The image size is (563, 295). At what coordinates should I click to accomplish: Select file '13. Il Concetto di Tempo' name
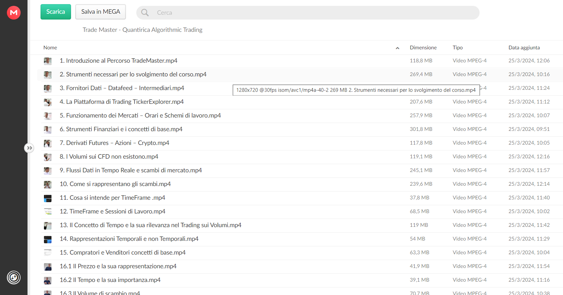coord(150,225)
